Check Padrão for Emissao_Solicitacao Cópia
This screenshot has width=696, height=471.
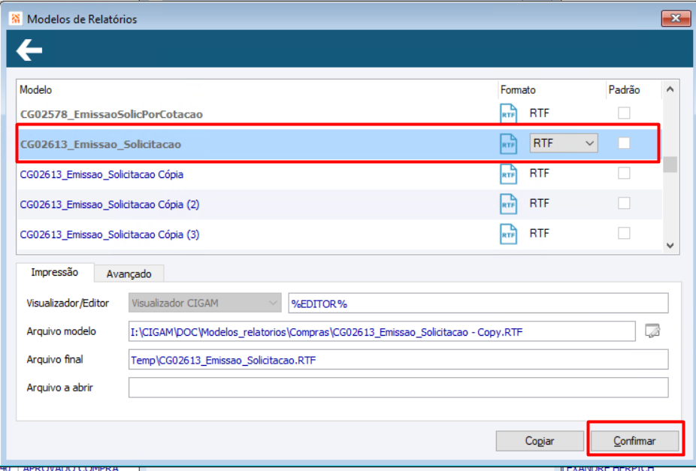624,173
